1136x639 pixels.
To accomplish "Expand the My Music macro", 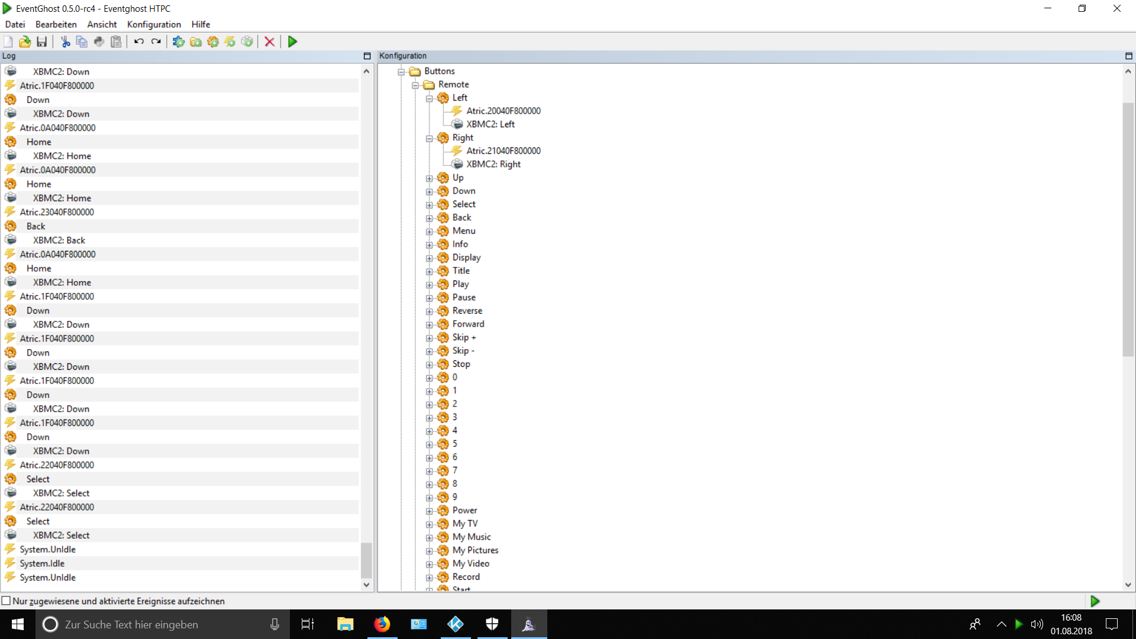I will [x=430, y=538].
